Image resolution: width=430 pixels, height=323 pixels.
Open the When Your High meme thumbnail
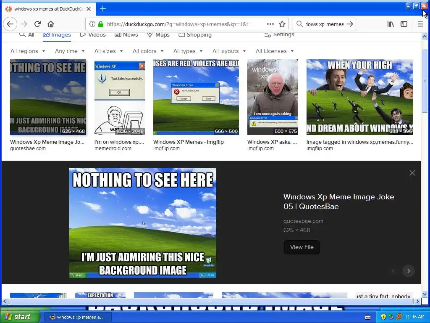[x=360, y=97]
